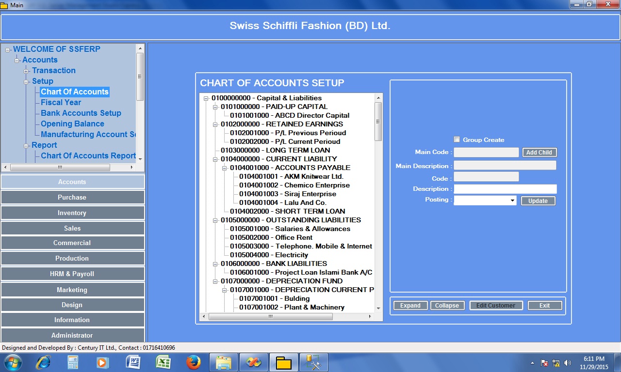Launch Calculator from the taskbar

pos(73,362)
